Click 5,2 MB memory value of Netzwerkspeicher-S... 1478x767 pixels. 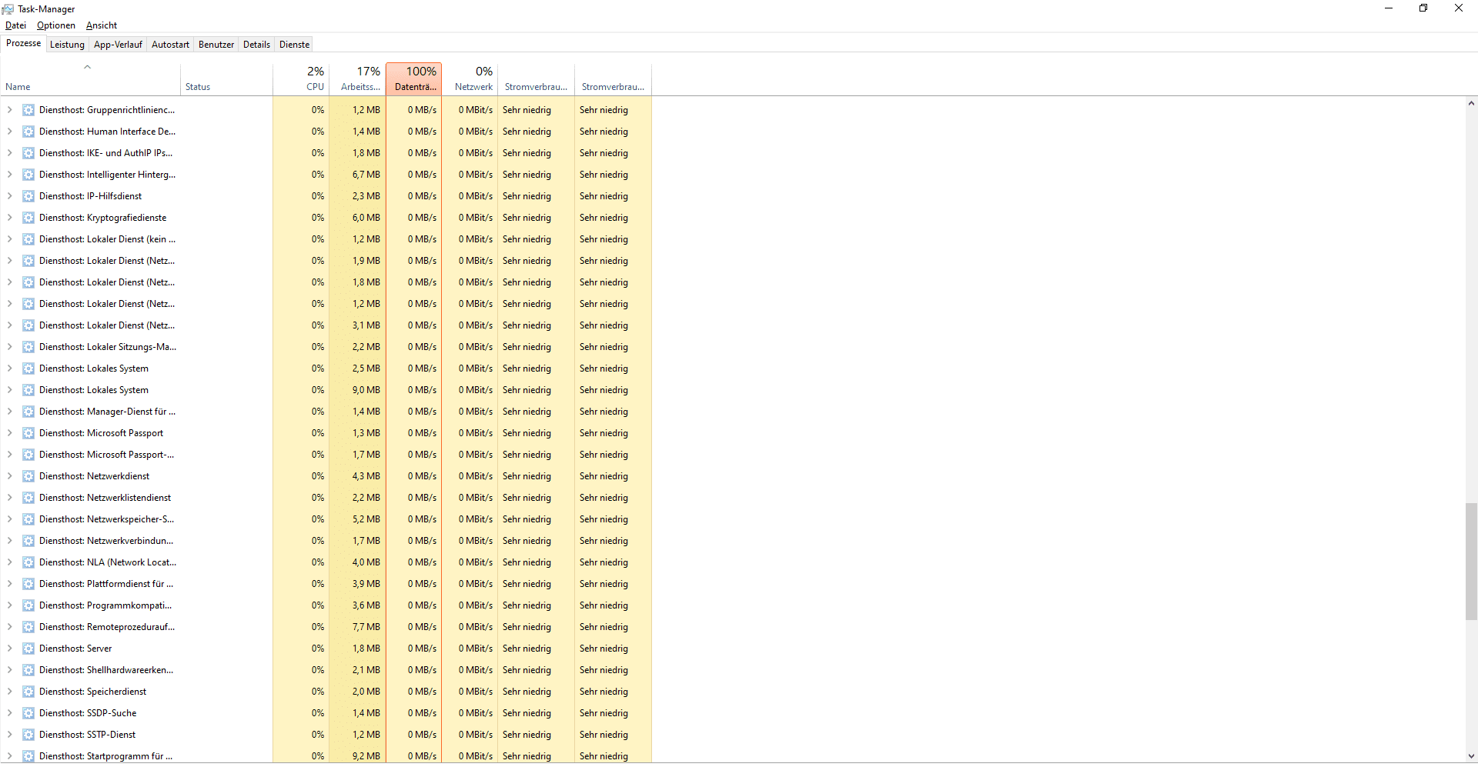[366, 519]
